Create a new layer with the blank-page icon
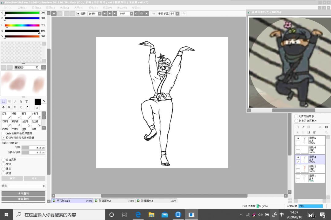This screenshot has width=331, height=220. (x=297, y=127)
